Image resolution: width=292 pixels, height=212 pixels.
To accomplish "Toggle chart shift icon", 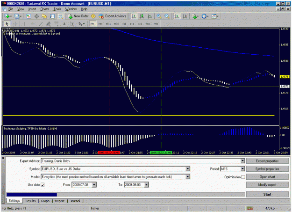I will pyautogui.click(x=185, y=16).
